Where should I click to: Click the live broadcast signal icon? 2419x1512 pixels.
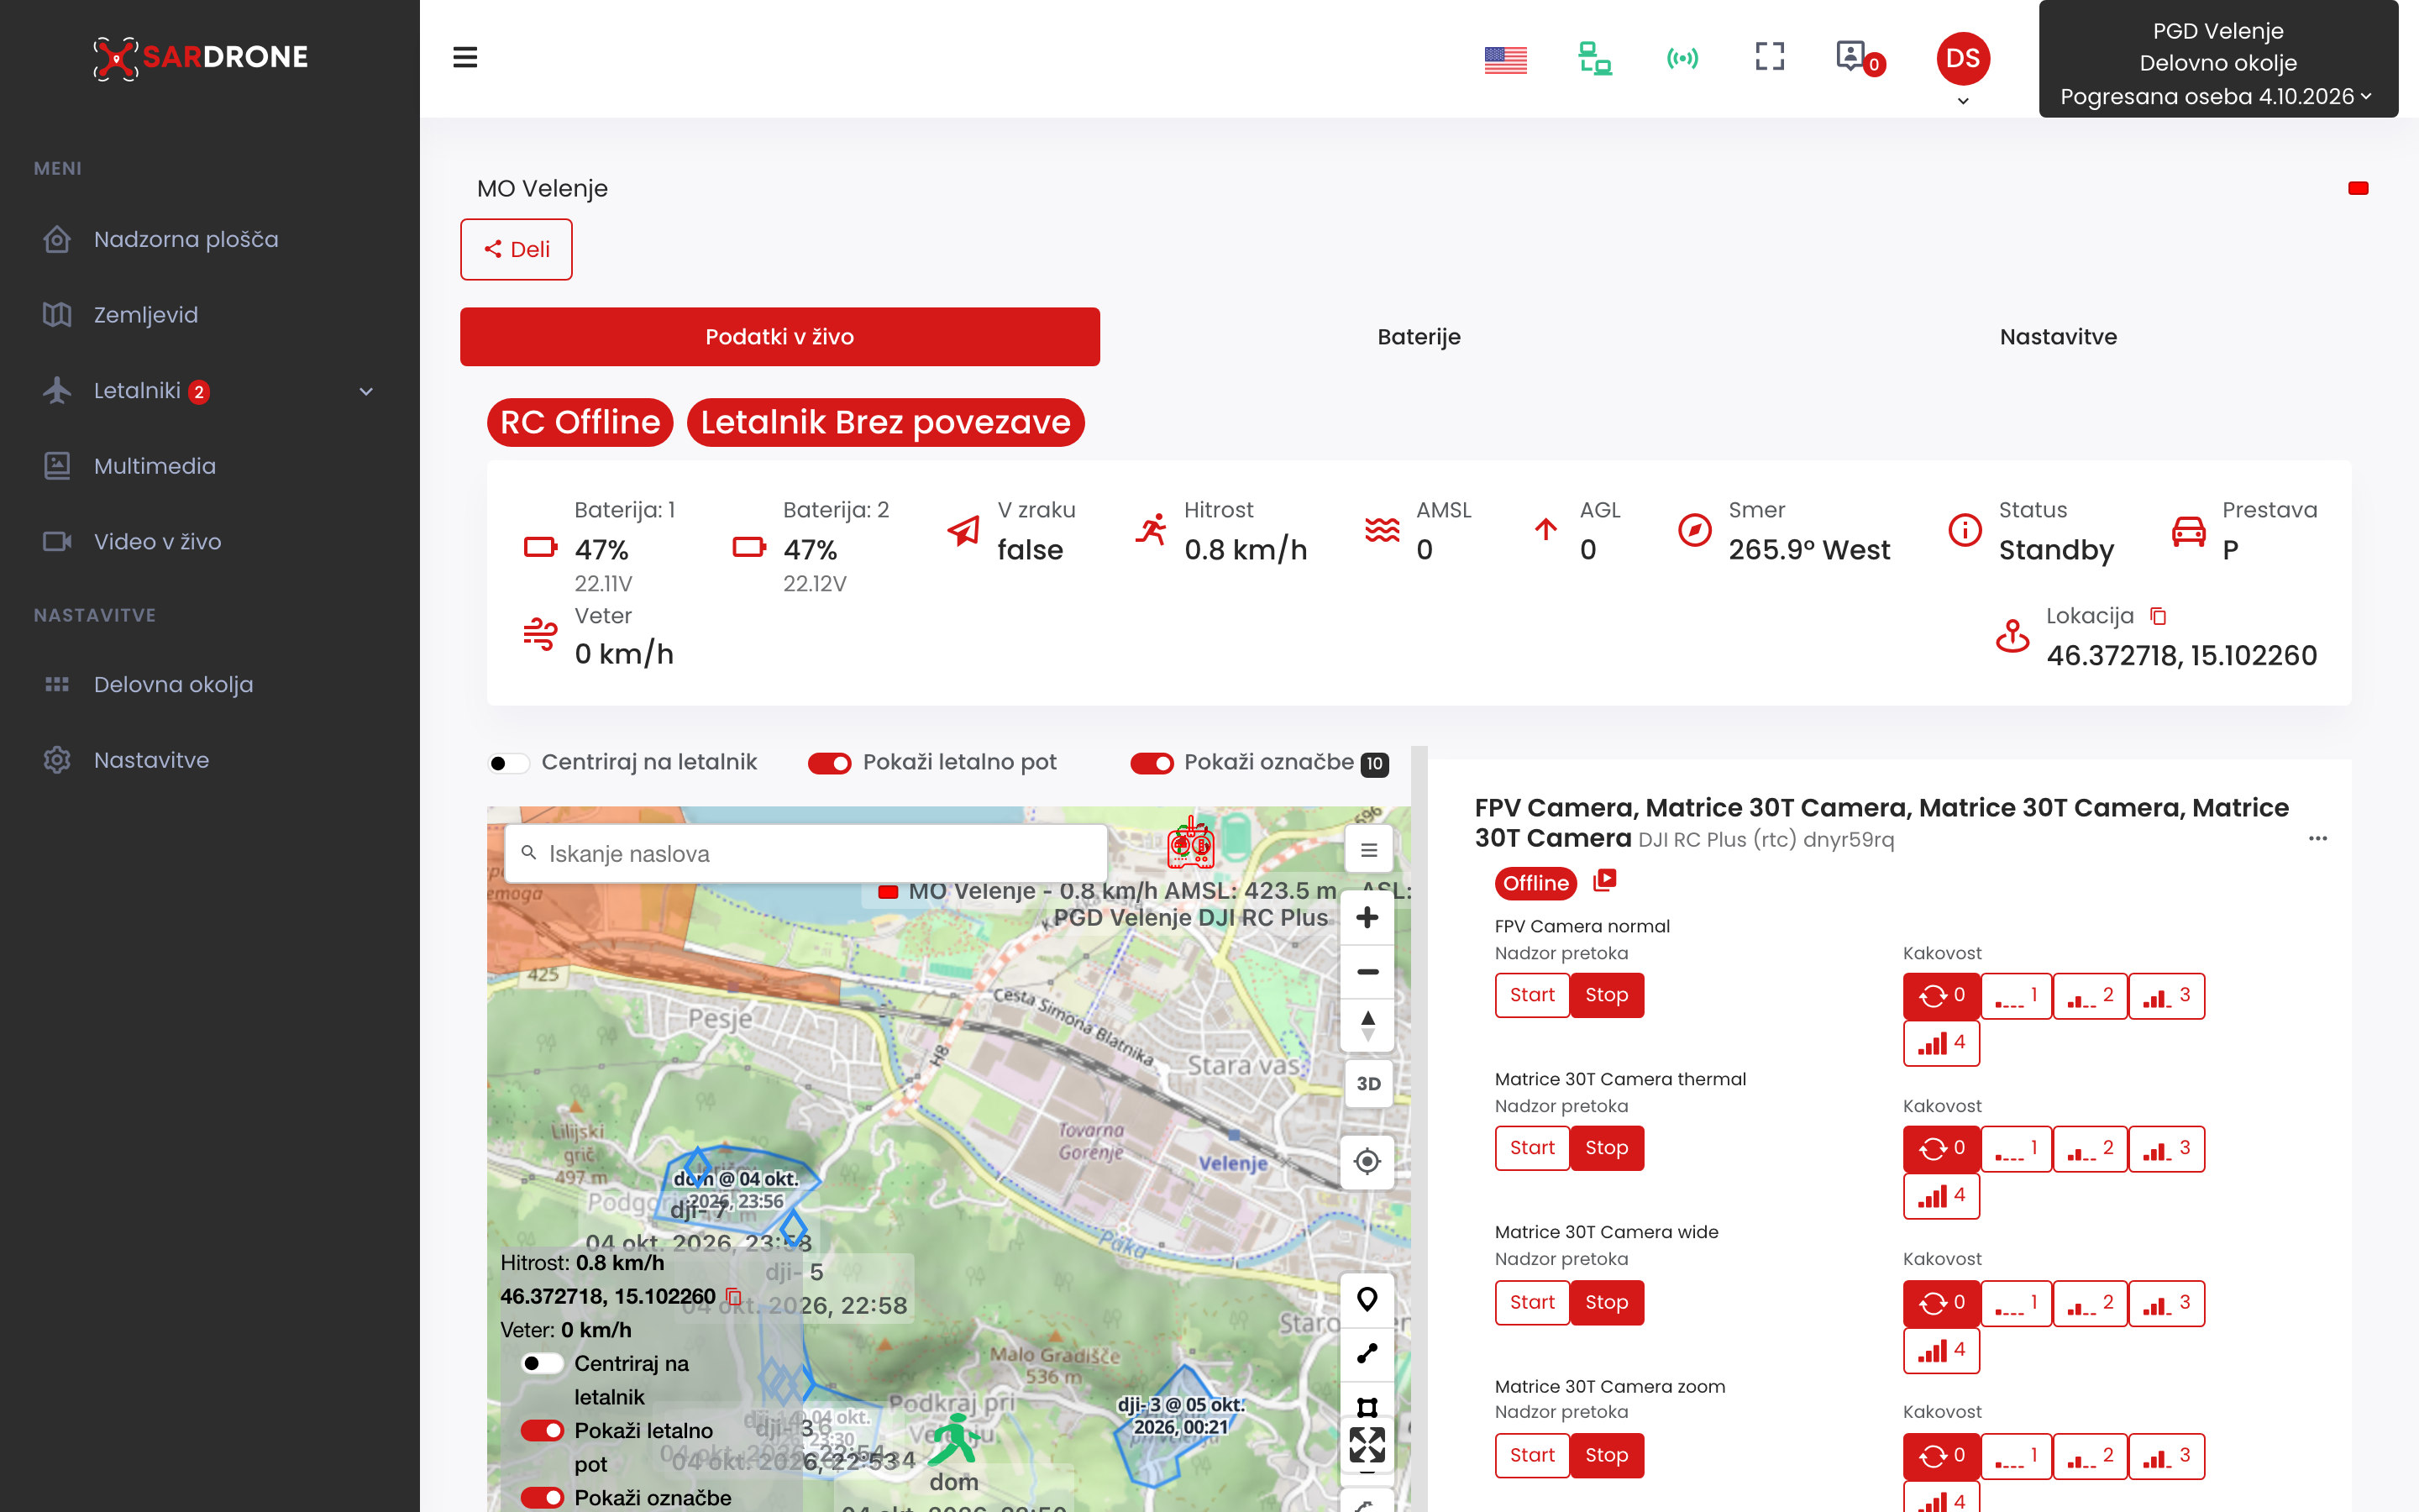1682,58
